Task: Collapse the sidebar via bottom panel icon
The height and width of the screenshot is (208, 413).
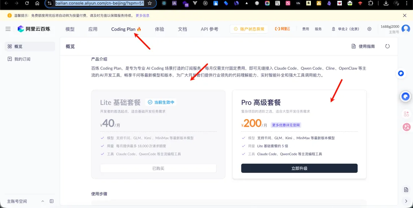Action: click(52, 201)
